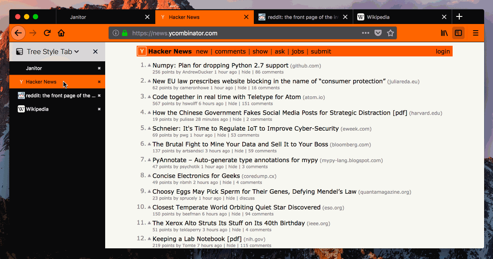Screen dimensions: 493x259
Task: Open a new tab with plus button
Action: point(459,17)
